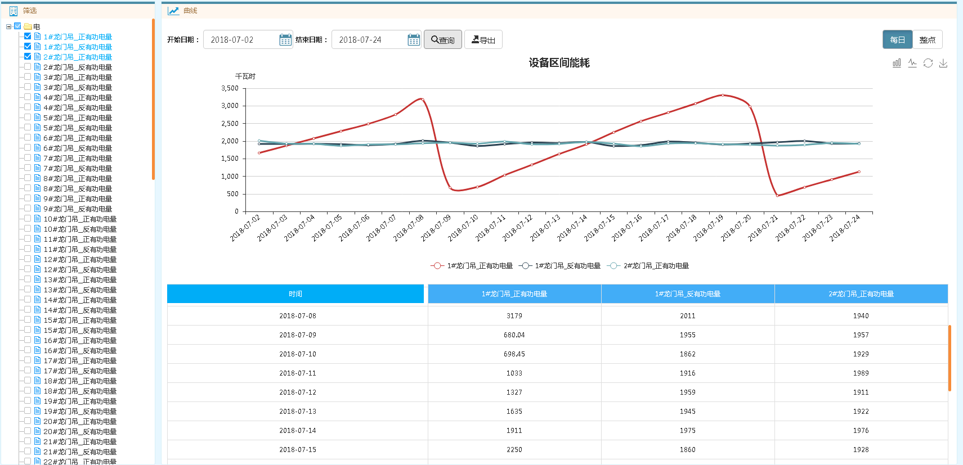
Task: Select tree item 11#龙门吊_正有功电量
Action: pos(80,239)
